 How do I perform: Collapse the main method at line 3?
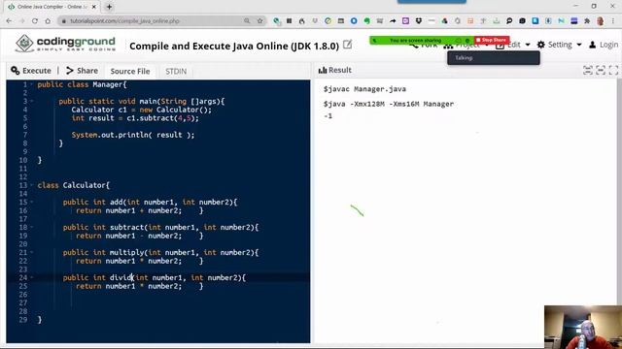32,101
